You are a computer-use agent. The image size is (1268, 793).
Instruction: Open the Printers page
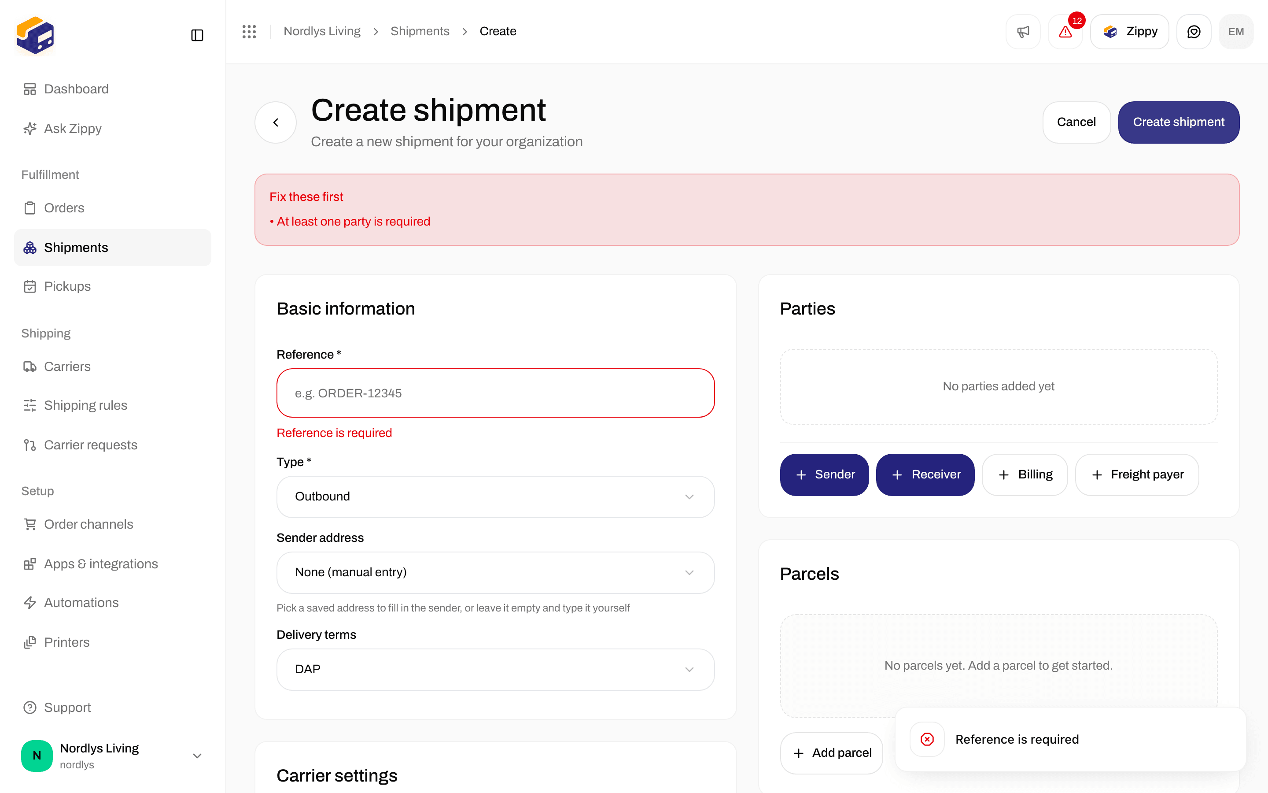pos(113,642)
